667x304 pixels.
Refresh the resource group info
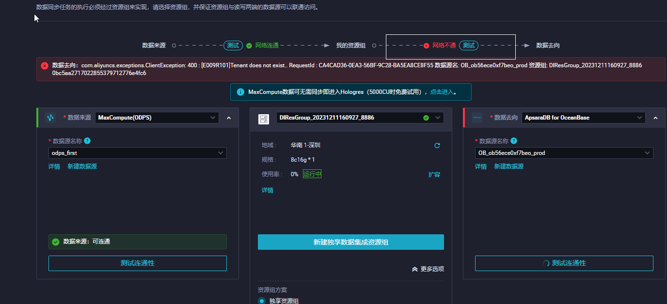coord(437,145)
